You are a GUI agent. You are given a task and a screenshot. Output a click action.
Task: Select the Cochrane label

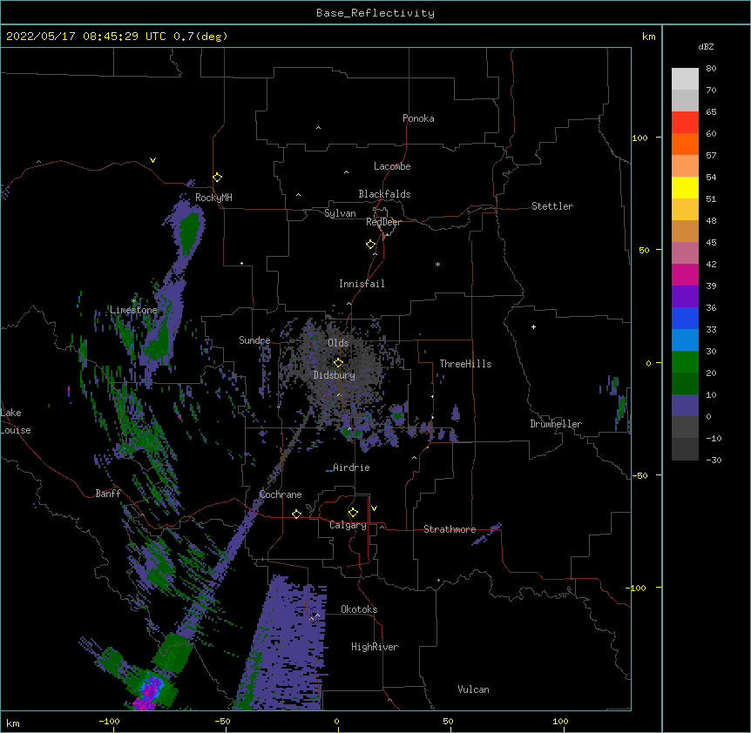[281, 494]
